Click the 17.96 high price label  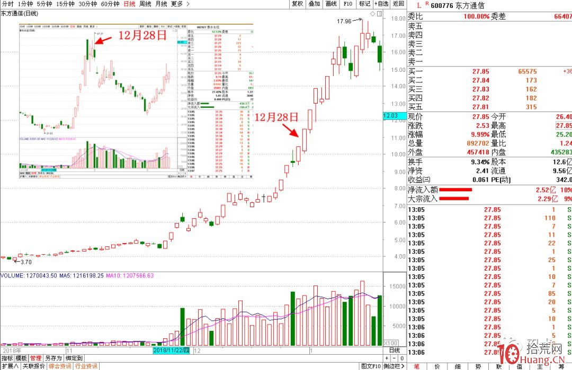tap(344, 21)
